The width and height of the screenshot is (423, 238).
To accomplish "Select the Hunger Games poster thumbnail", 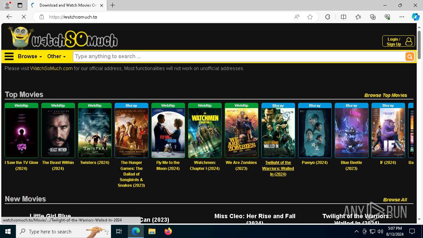I will (132, 133).
